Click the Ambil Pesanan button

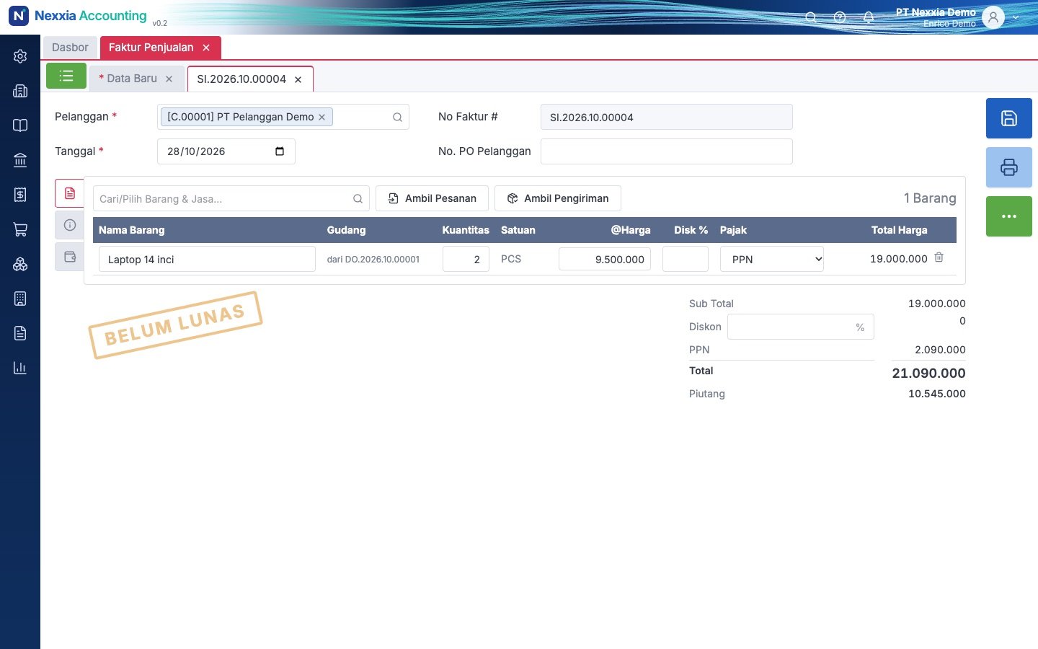coord(432,198)
